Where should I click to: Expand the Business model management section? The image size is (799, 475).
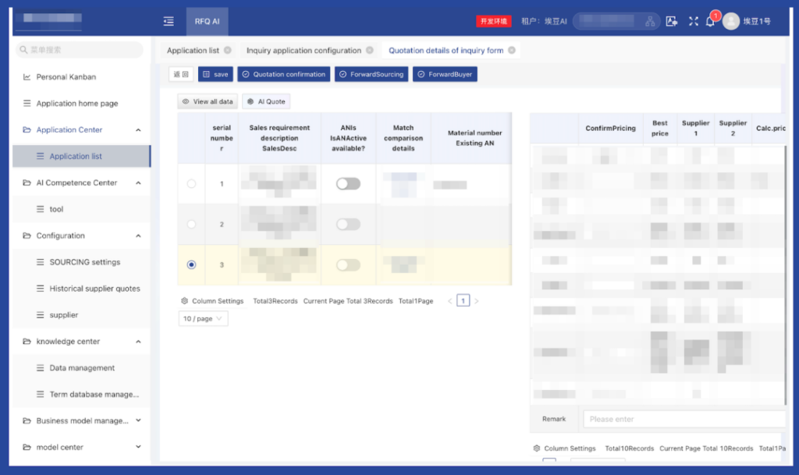click(138, 420)
